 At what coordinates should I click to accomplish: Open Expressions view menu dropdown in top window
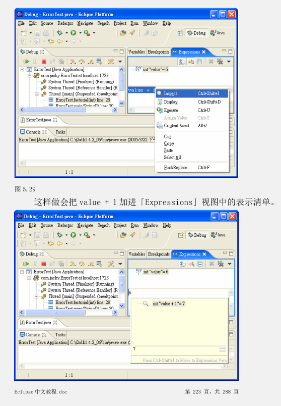[x=229, y=62]
